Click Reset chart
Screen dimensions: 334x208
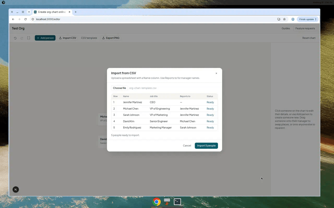[x=309, y=38]
